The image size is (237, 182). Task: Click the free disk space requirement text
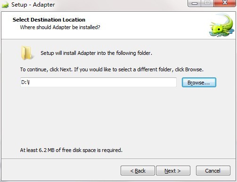pos(71,150)
